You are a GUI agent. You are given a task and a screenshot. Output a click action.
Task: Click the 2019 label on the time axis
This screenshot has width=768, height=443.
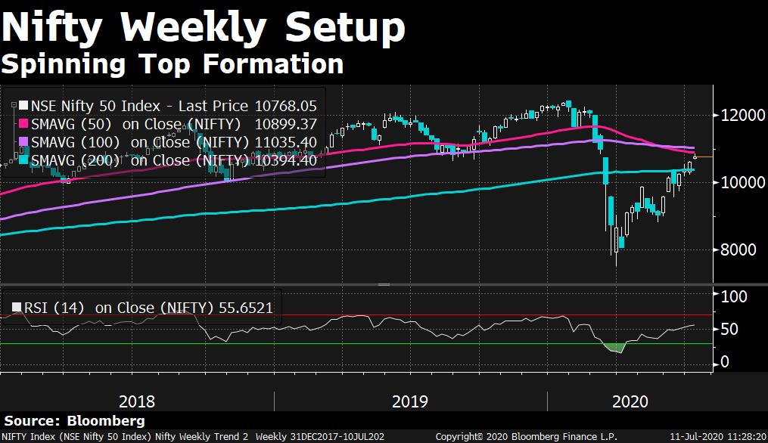pos(410,401)
